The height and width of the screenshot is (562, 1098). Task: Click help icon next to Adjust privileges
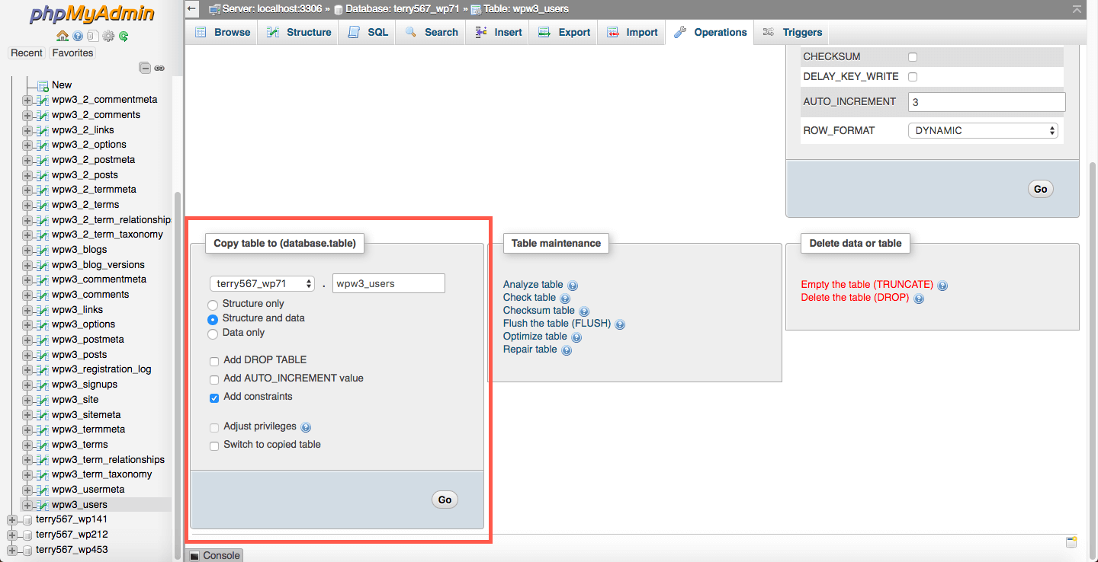(x=306, y=427)
